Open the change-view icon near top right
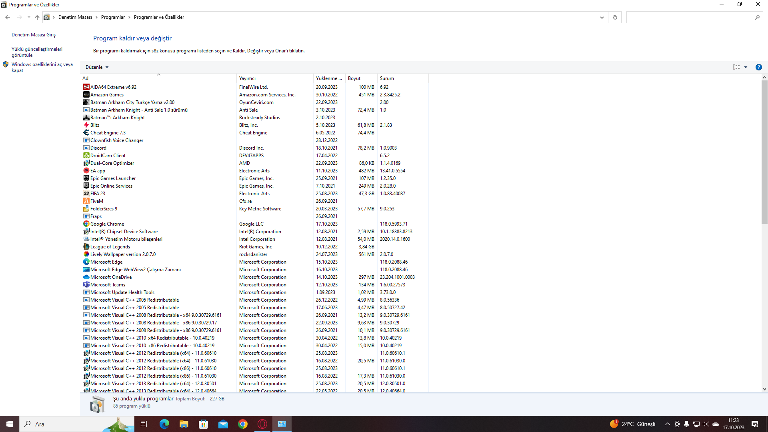 (x=737, y=67)
